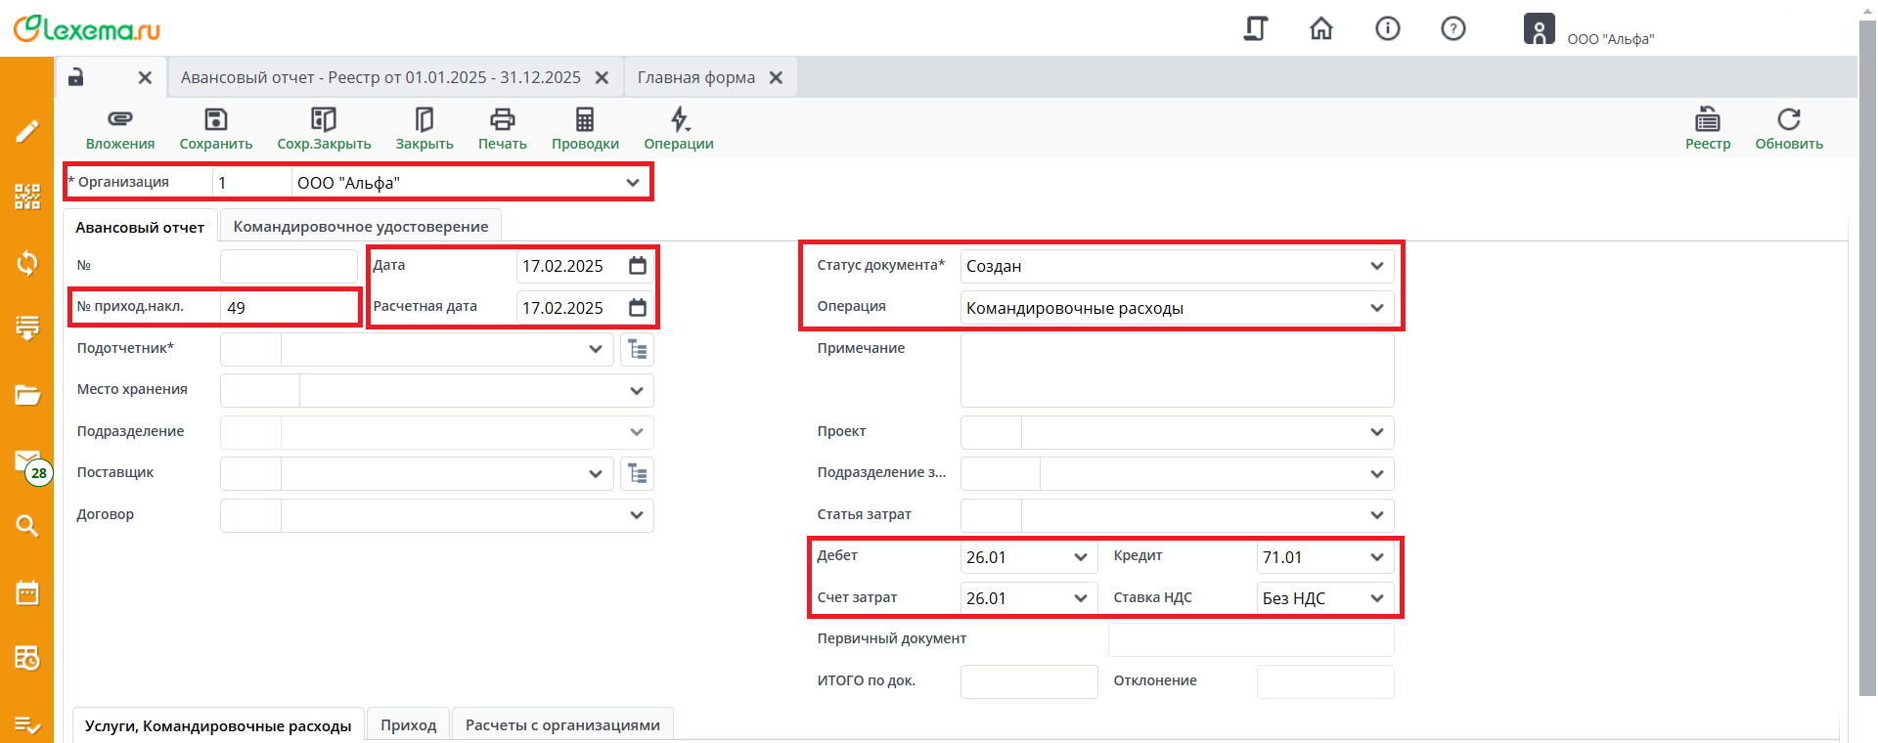Open the Операции lightning menu
The image size is (1878, 743).
[x=679, y=119]
